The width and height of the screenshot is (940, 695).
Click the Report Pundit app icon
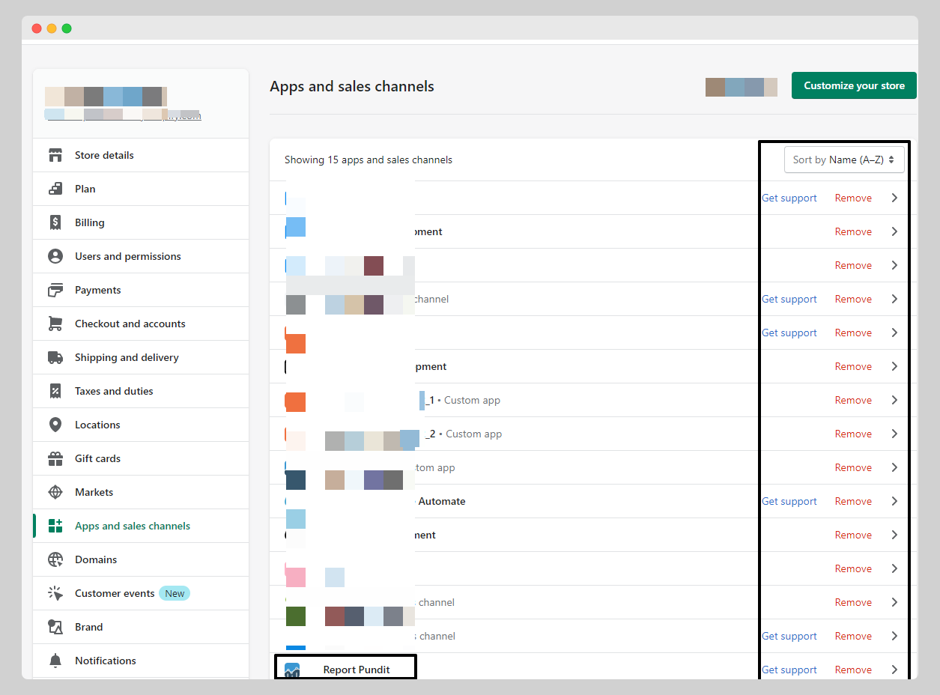point(292,670)
